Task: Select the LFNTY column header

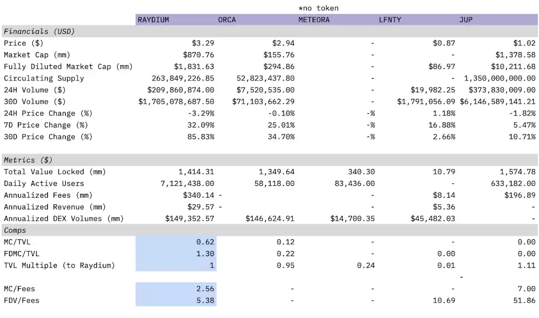Action: [x=390, y=20]
